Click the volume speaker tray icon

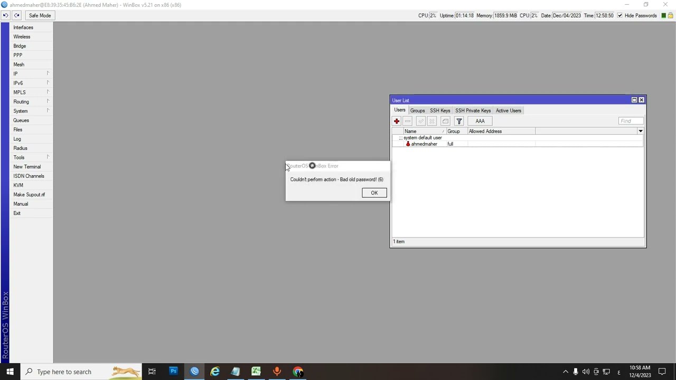pyautogui.click(x=586, y=372)
